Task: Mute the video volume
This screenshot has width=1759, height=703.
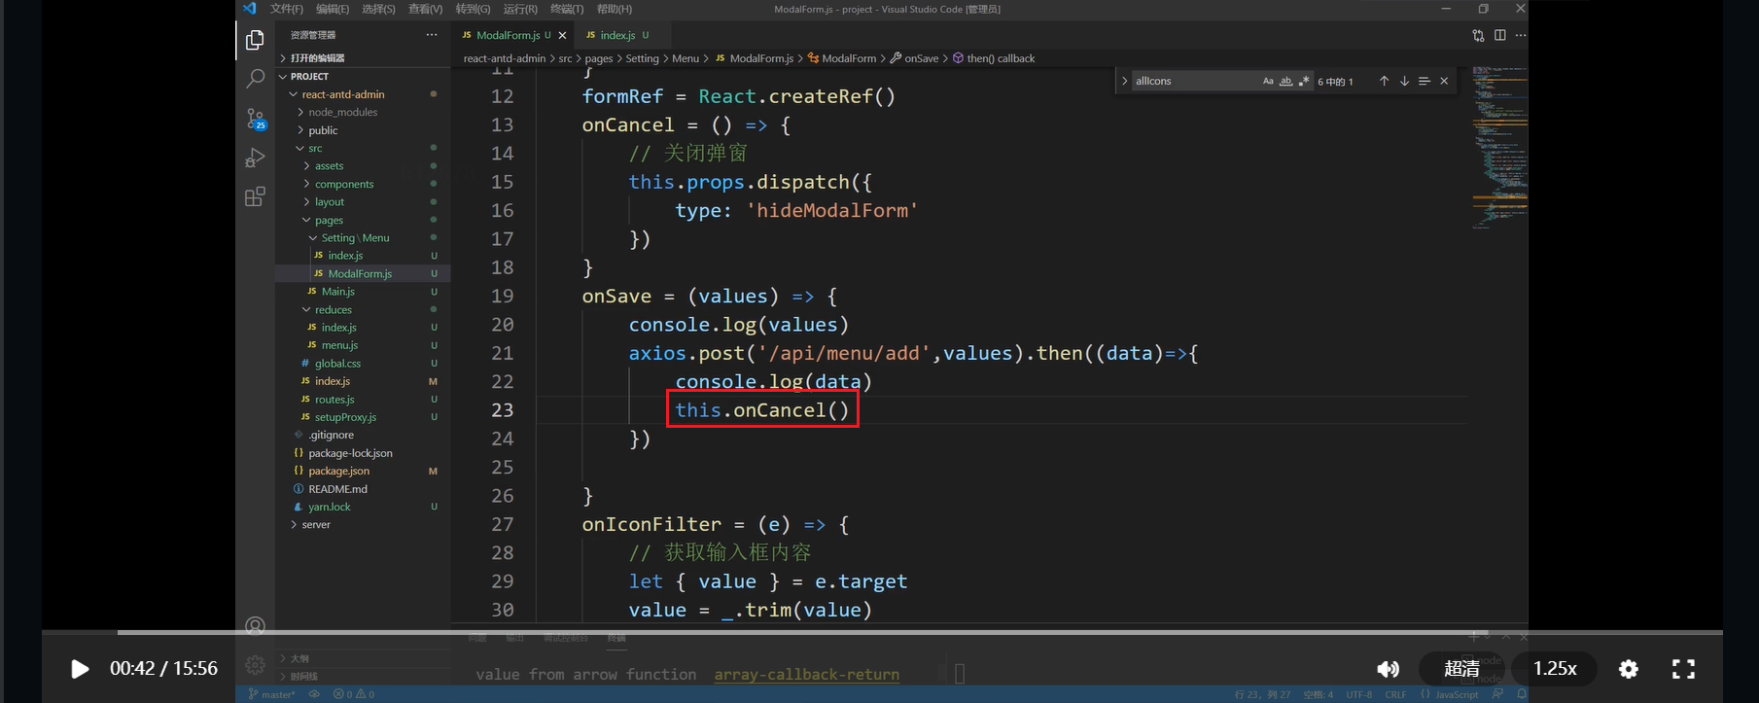Action: click(1388, 669)
